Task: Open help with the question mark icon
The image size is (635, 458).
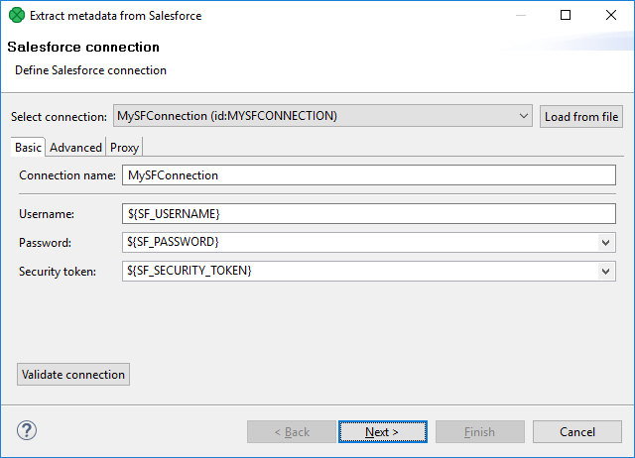Action: pyautogui.click(x=27, y=431)
